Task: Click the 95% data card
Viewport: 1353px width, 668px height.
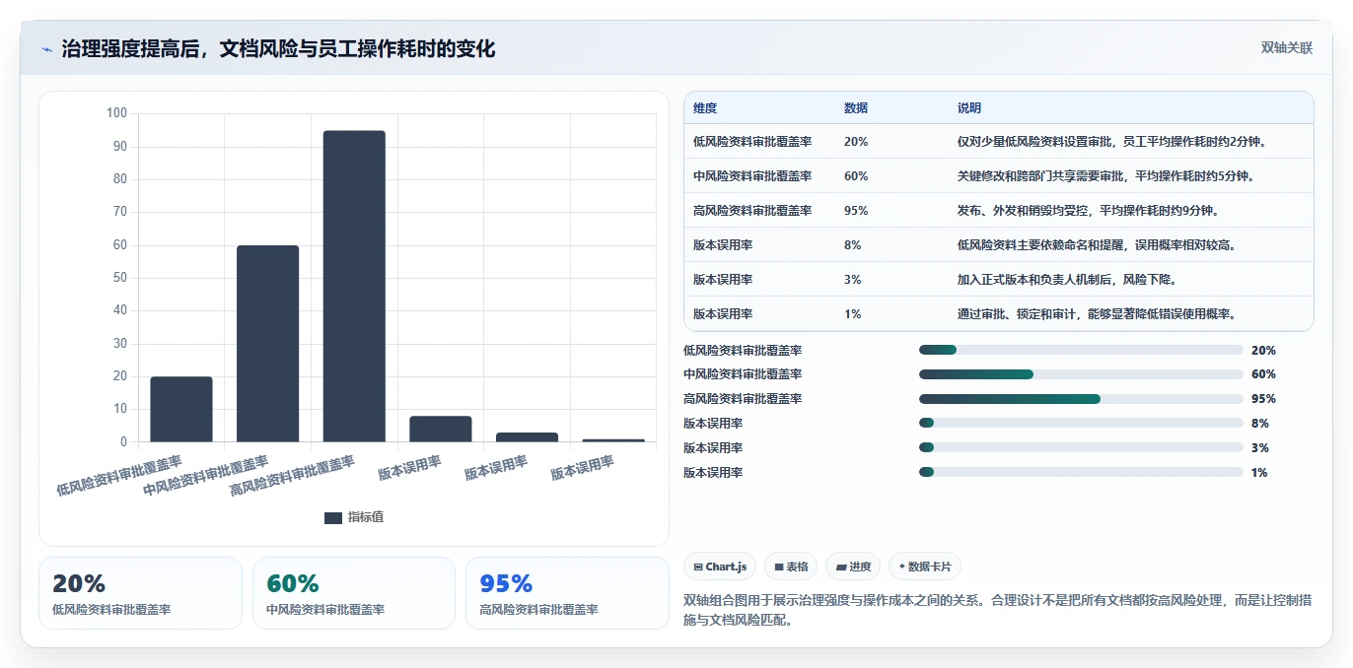Action: click(x=567, y=593)
